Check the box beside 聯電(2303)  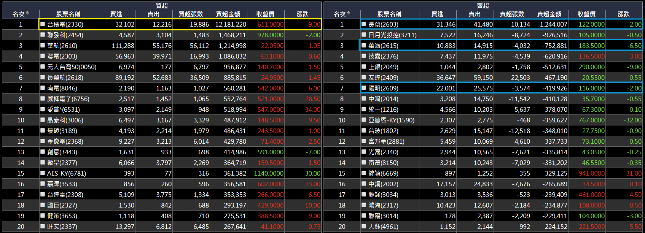(43, 56)
